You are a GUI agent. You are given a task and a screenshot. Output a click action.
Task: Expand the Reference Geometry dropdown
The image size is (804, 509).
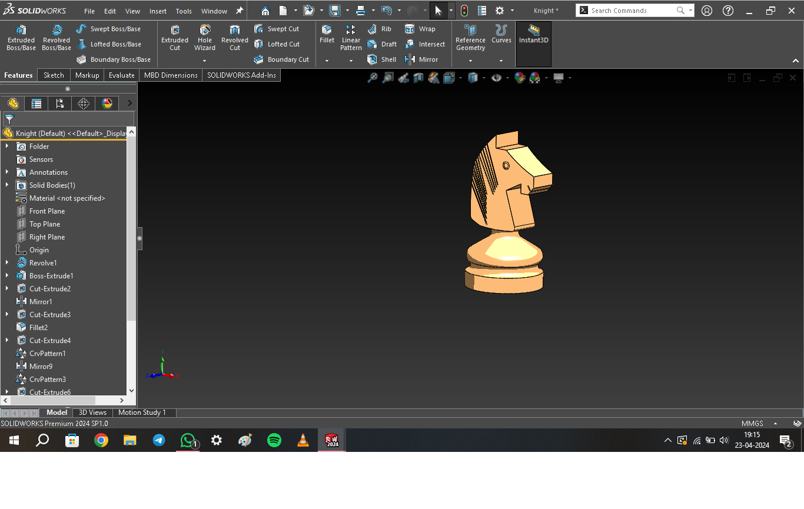point(470,60)
